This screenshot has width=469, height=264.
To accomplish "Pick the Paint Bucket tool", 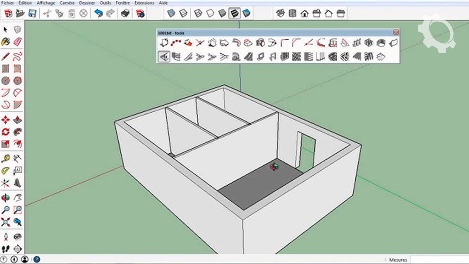I will click(x=5, y=41).
